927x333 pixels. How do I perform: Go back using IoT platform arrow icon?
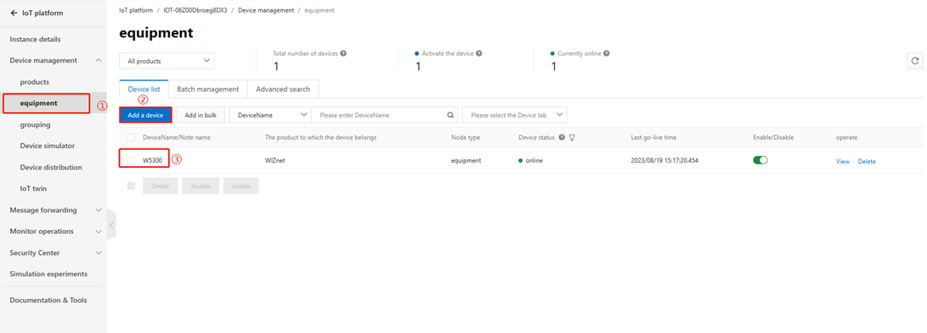(14, 13)
